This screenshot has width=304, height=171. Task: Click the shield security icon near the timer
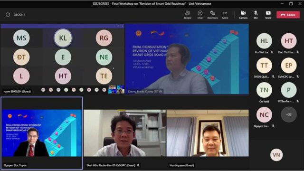8,15
